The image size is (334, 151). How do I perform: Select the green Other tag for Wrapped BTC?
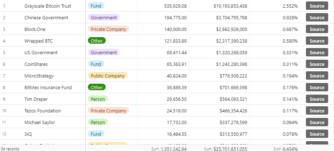point(97,41)
